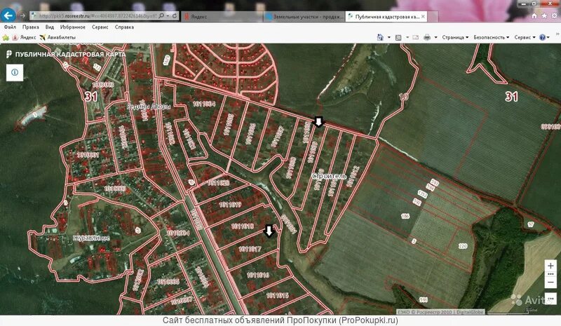561x326 pixels.
Task: Open Favorites center via the star icon at top right
Action: click(x=544, y=15)
